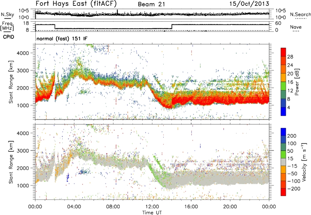Click the blue bottom of power colorbar
311x215 pixels.
(x=283, y=111)
